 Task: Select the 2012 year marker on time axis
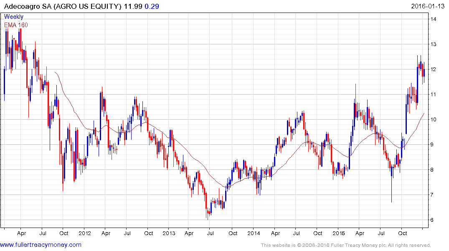click(84, 233)
